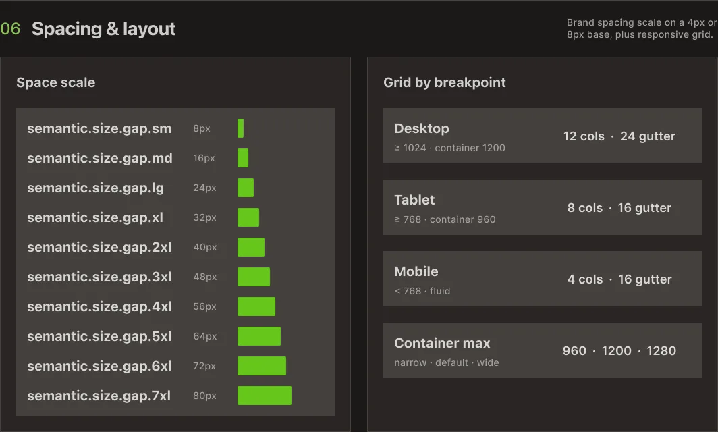Click '≥ 768 · container 960' text

pos(445,219)
